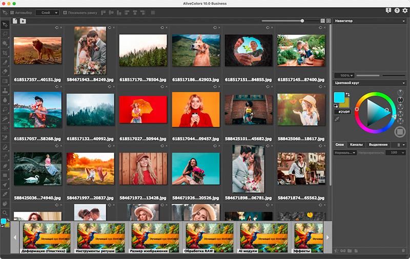The width and height of the screenshot is (410, 259).
Task: Click the new document icon
Action: click(15, 21)
